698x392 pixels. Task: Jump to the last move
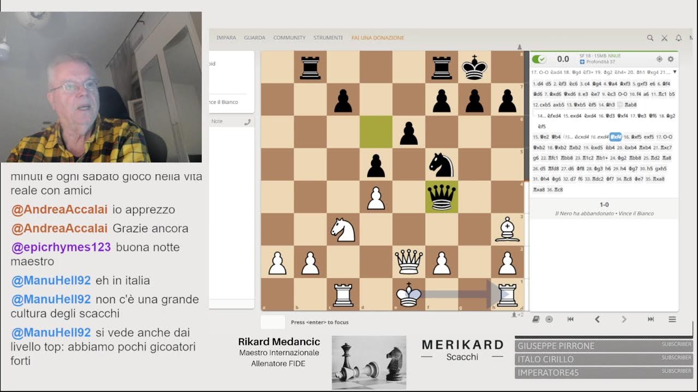(x=651, y=320)
